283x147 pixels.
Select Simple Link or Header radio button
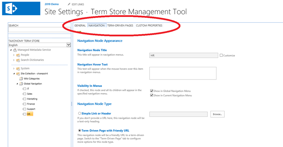[79, 113]
